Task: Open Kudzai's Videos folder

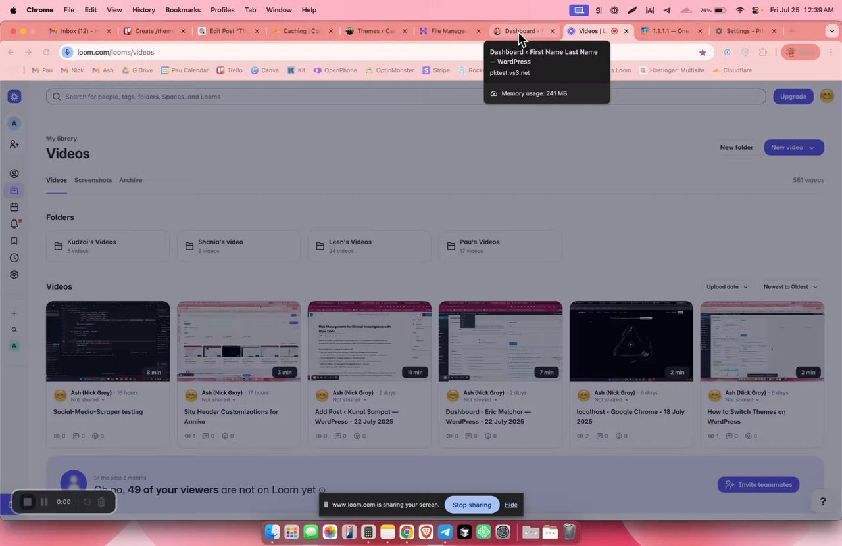Action: click(108, 246)
